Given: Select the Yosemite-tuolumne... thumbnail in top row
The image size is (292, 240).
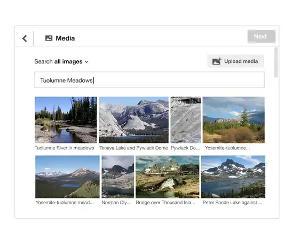Looking at the screenshot, I should pyautogui.click(x=234, y=120).
